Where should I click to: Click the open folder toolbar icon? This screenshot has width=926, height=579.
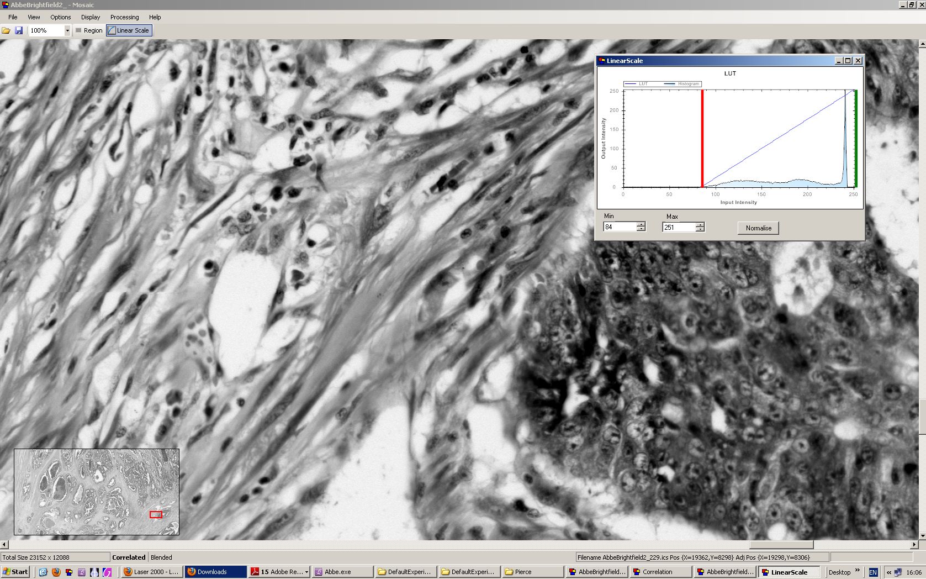(x=6, y=30)
